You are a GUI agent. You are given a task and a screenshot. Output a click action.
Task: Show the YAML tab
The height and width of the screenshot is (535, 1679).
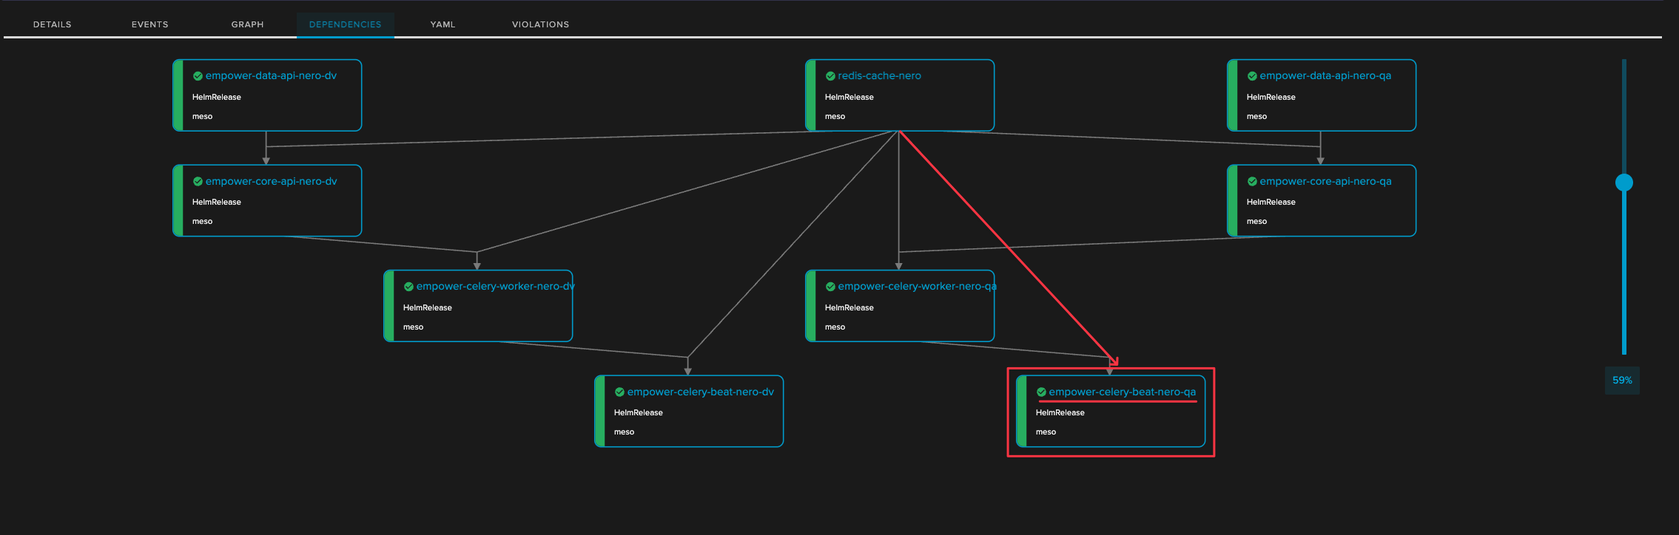click(443, 24)
